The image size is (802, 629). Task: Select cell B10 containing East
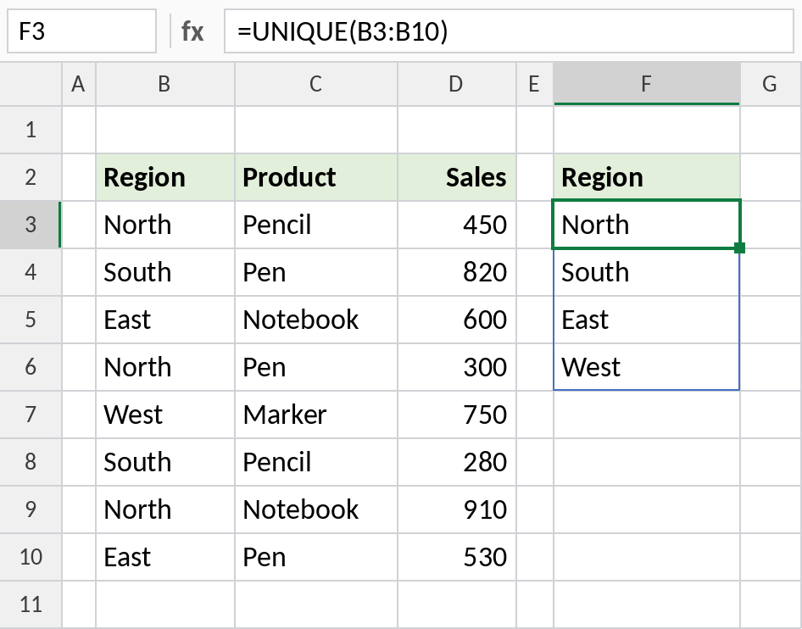point(165,557)
